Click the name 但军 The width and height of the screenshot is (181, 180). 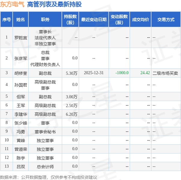point(21,97)
